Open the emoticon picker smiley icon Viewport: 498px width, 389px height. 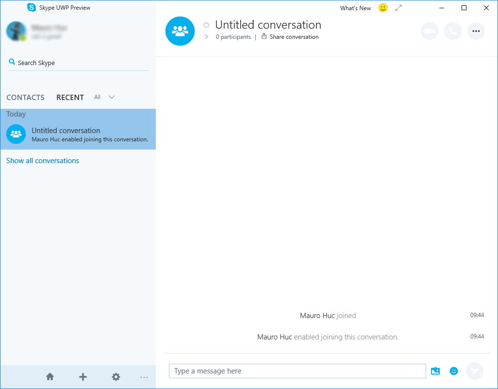point(454,371)
